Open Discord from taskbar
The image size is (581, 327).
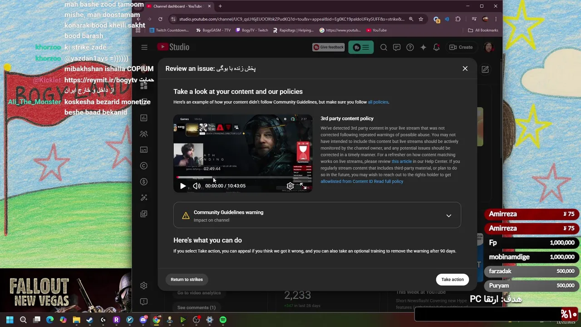point(143,320)
